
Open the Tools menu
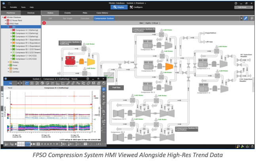click(23, 7)
